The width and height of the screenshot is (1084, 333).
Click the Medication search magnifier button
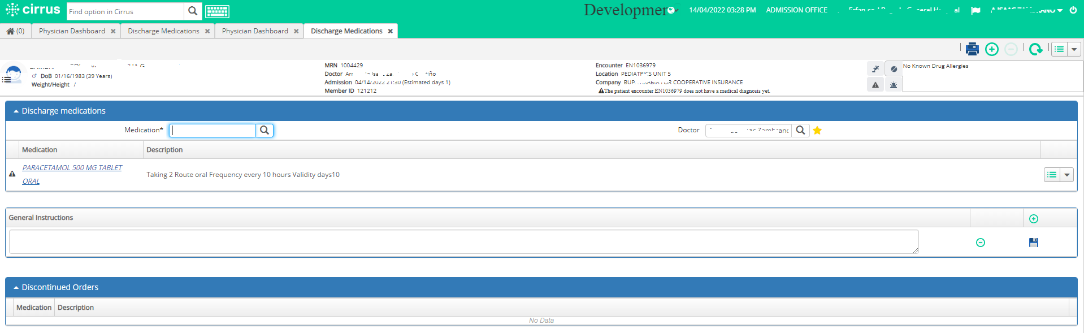265,131
